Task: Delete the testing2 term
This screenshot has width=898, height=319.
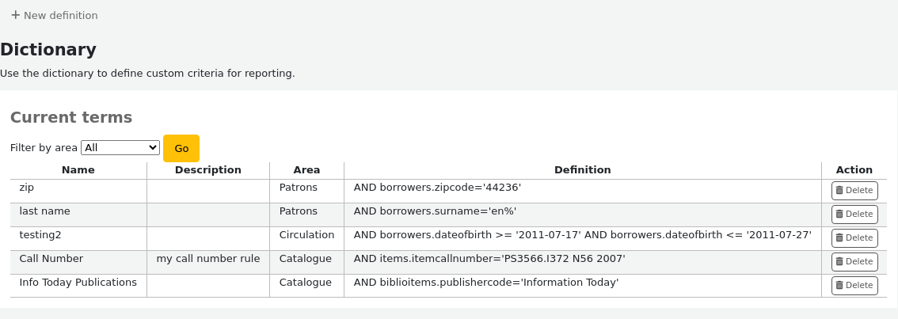Action: (854, 238)
